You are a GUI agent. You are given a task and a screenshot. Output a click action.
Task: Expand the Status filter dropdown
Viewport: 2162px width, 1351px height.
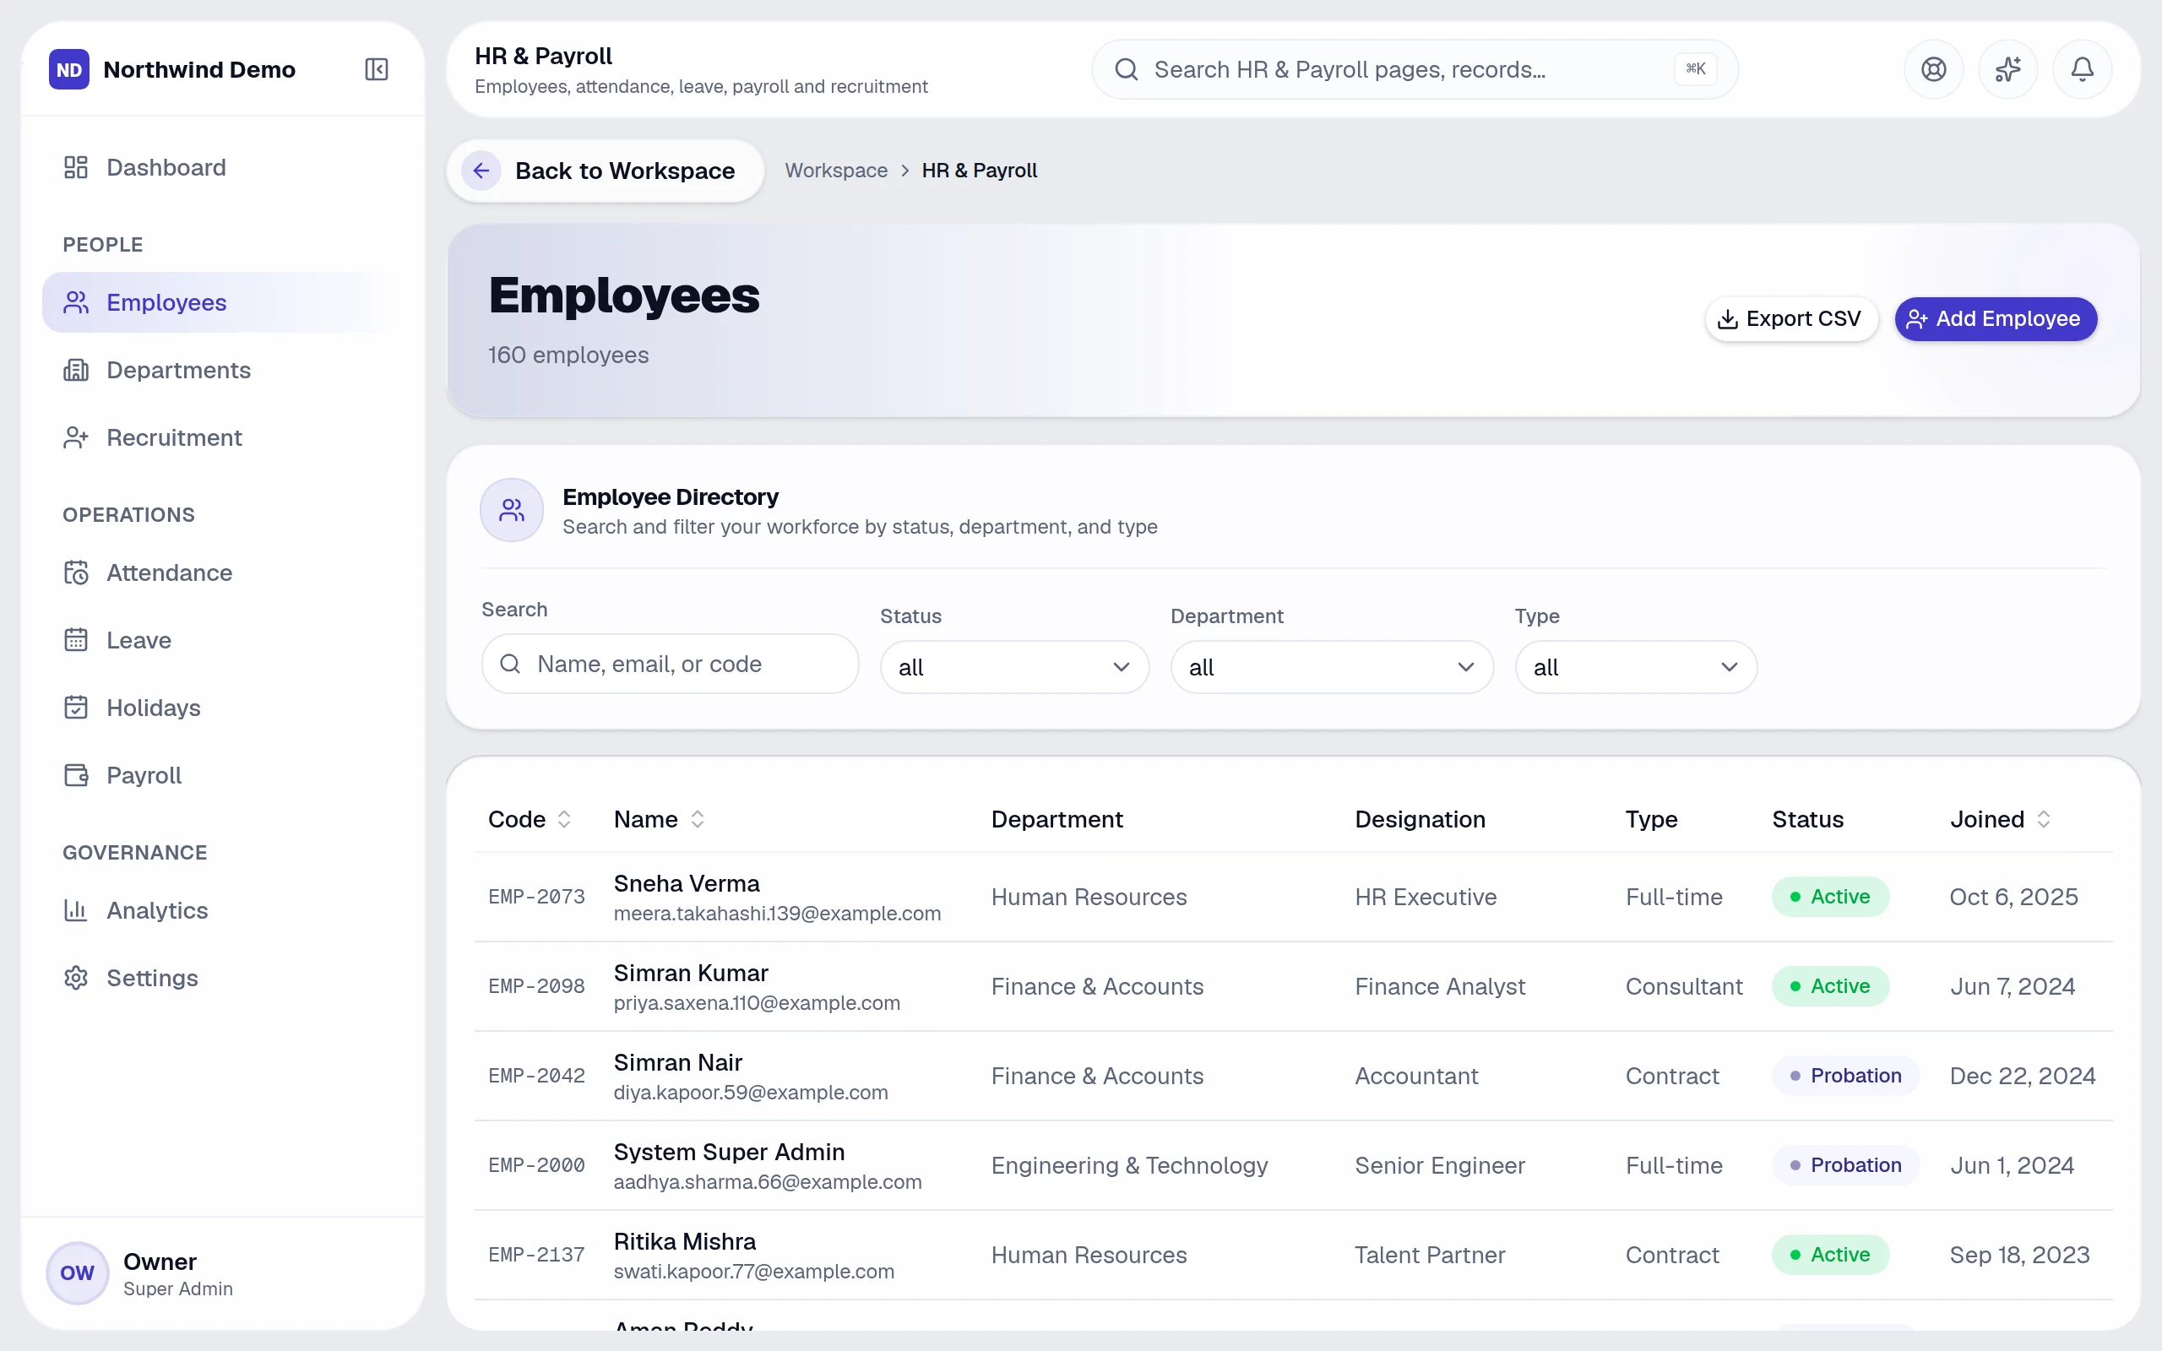point(1014,666)
